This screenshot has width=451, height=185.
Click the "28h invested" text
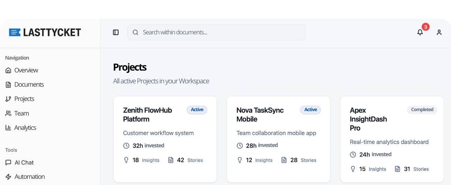tap(262, 146)
